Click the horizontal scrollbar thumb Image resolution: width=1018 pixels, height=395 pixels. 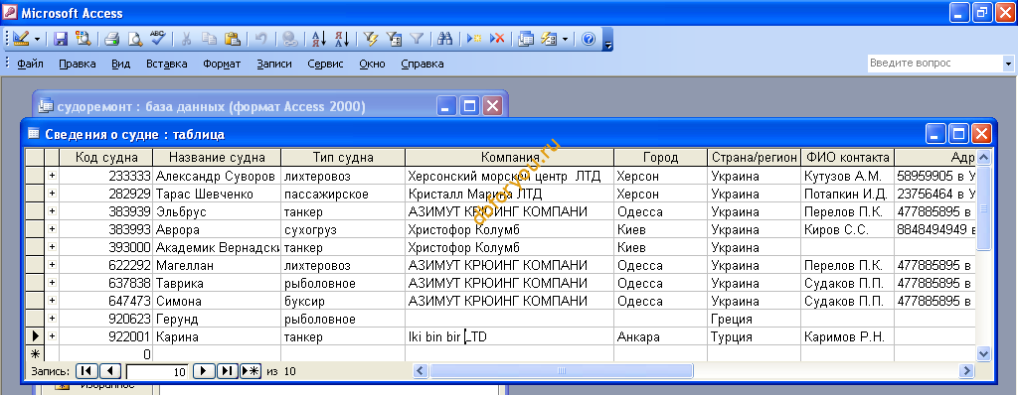pos(561,371)
